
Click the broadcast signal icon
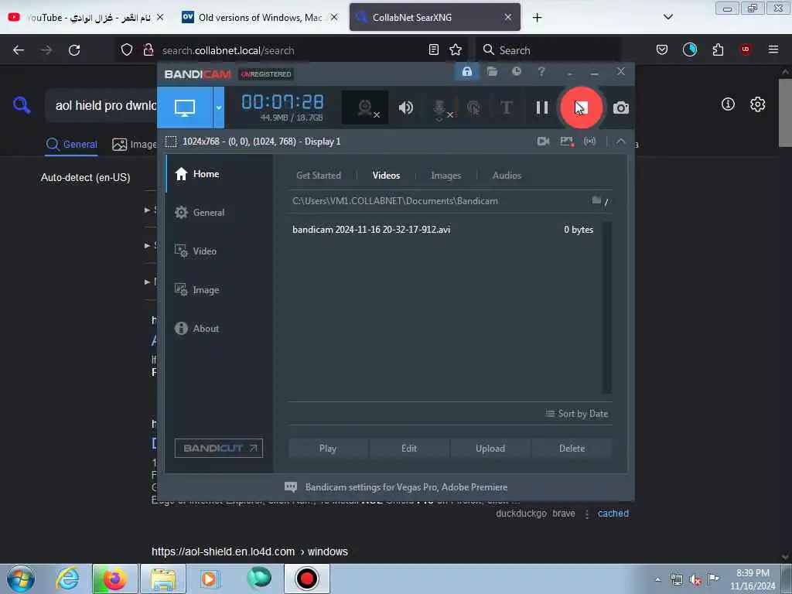[590, 142]
